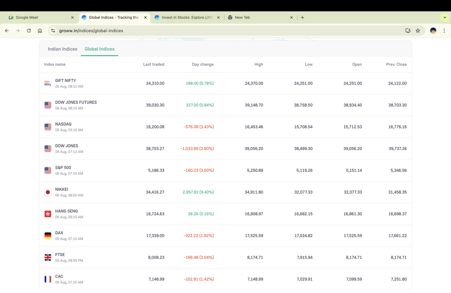Open the Indian Indices tab
This screenshot has width=451, height=293.
pyautogui.click(x=63, y=49)
